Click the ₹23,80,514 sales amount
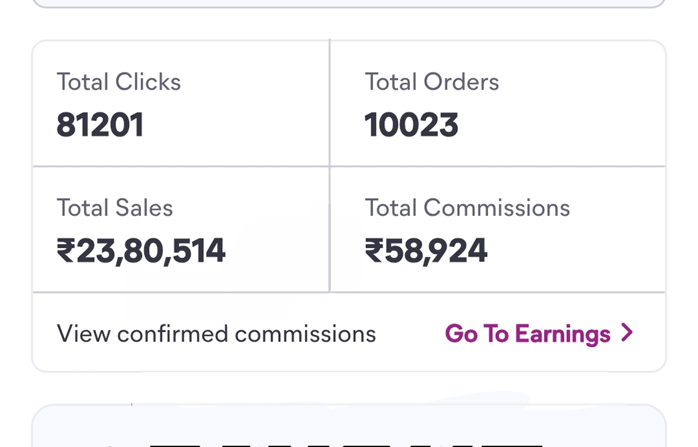This screenshot has width=698, height=447. pos(141,251)
